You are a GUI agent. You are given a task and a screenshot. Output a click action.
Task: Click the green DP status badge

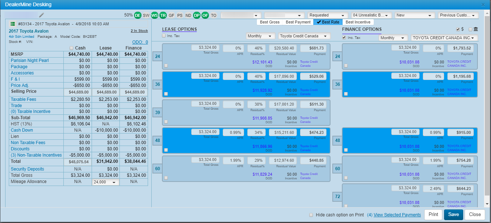(197, 15)
